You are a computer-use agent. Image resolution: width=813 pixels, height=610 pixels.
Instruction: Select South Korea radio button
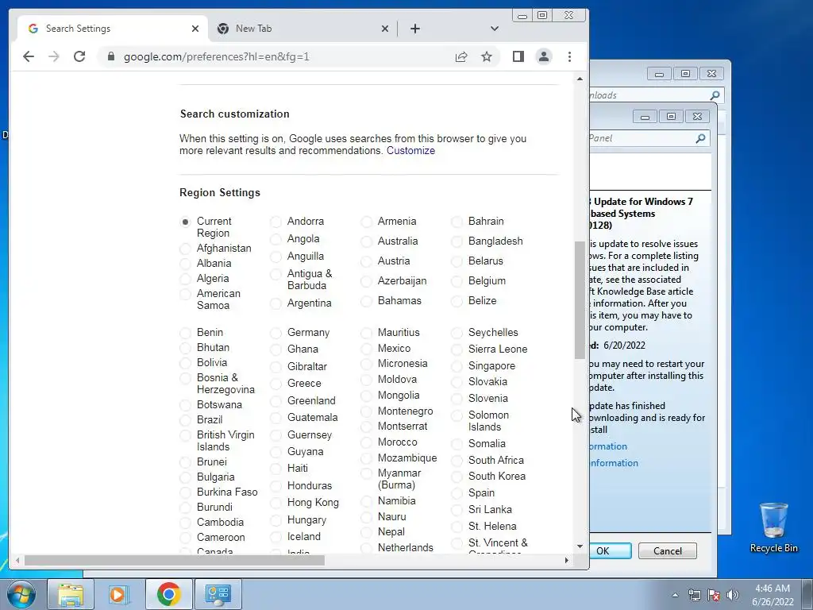tap(457, 477)
